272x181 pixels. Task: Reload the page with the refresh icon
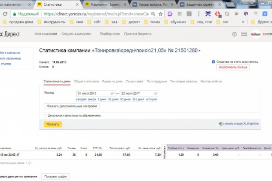pyautogui.click(x=5, y=14)
